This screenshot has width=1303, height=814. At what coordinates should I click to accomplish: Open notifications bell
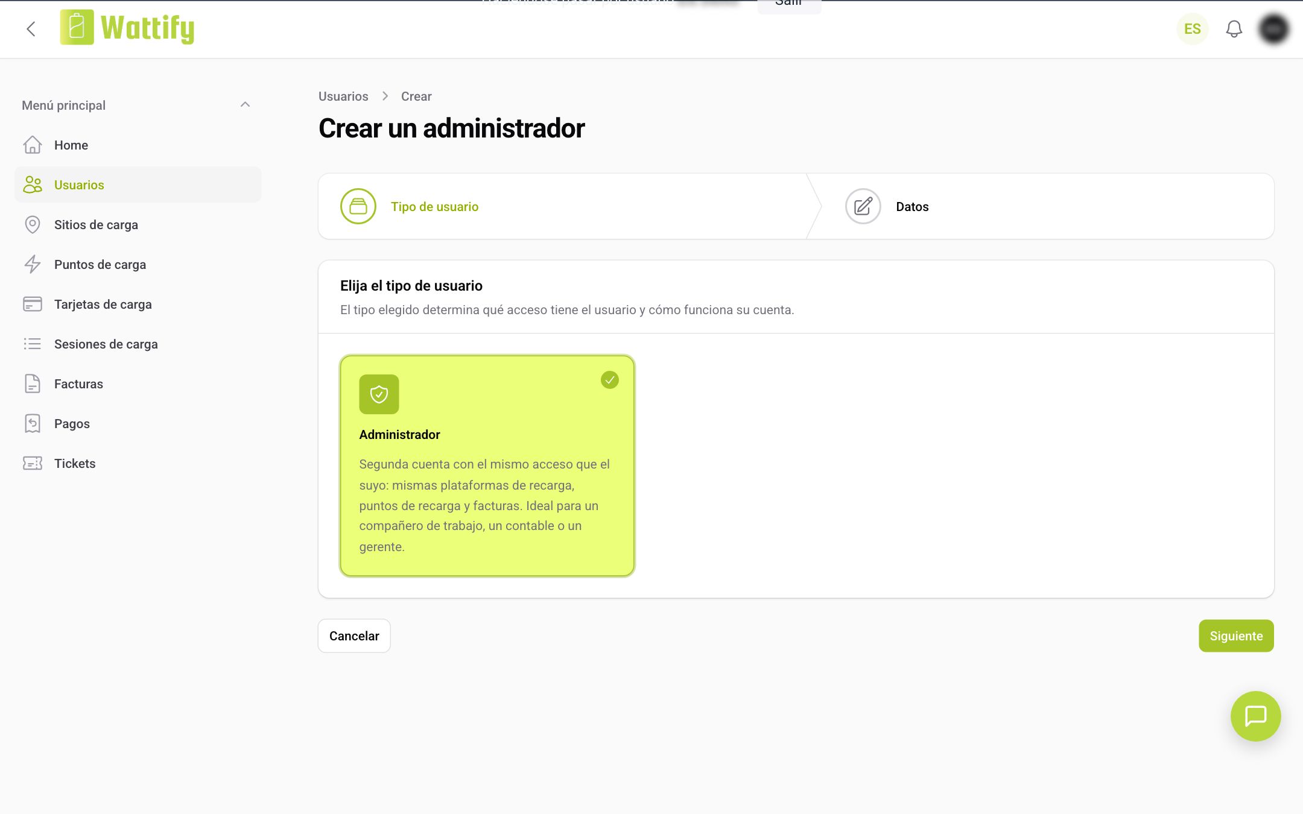coord(1234,29)
